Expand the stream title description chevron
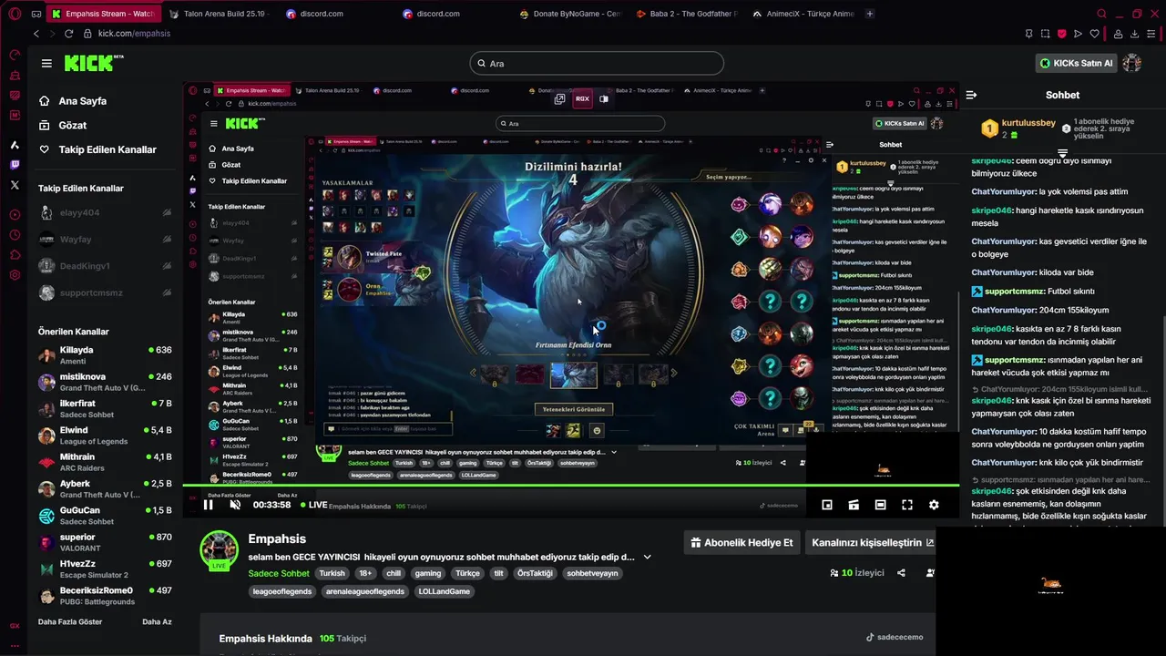 (648, 557)
